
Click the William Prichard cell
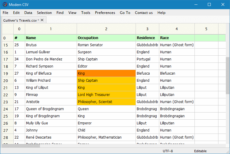click(51, 81)
